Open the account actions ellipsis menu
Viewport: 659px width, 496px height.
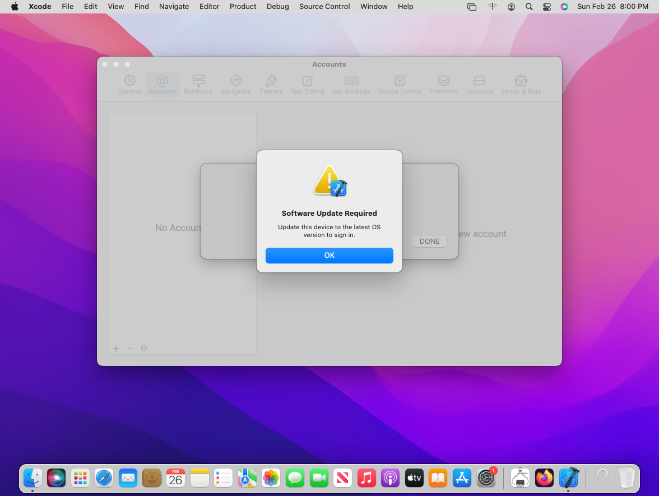click(x=144, y=348)
